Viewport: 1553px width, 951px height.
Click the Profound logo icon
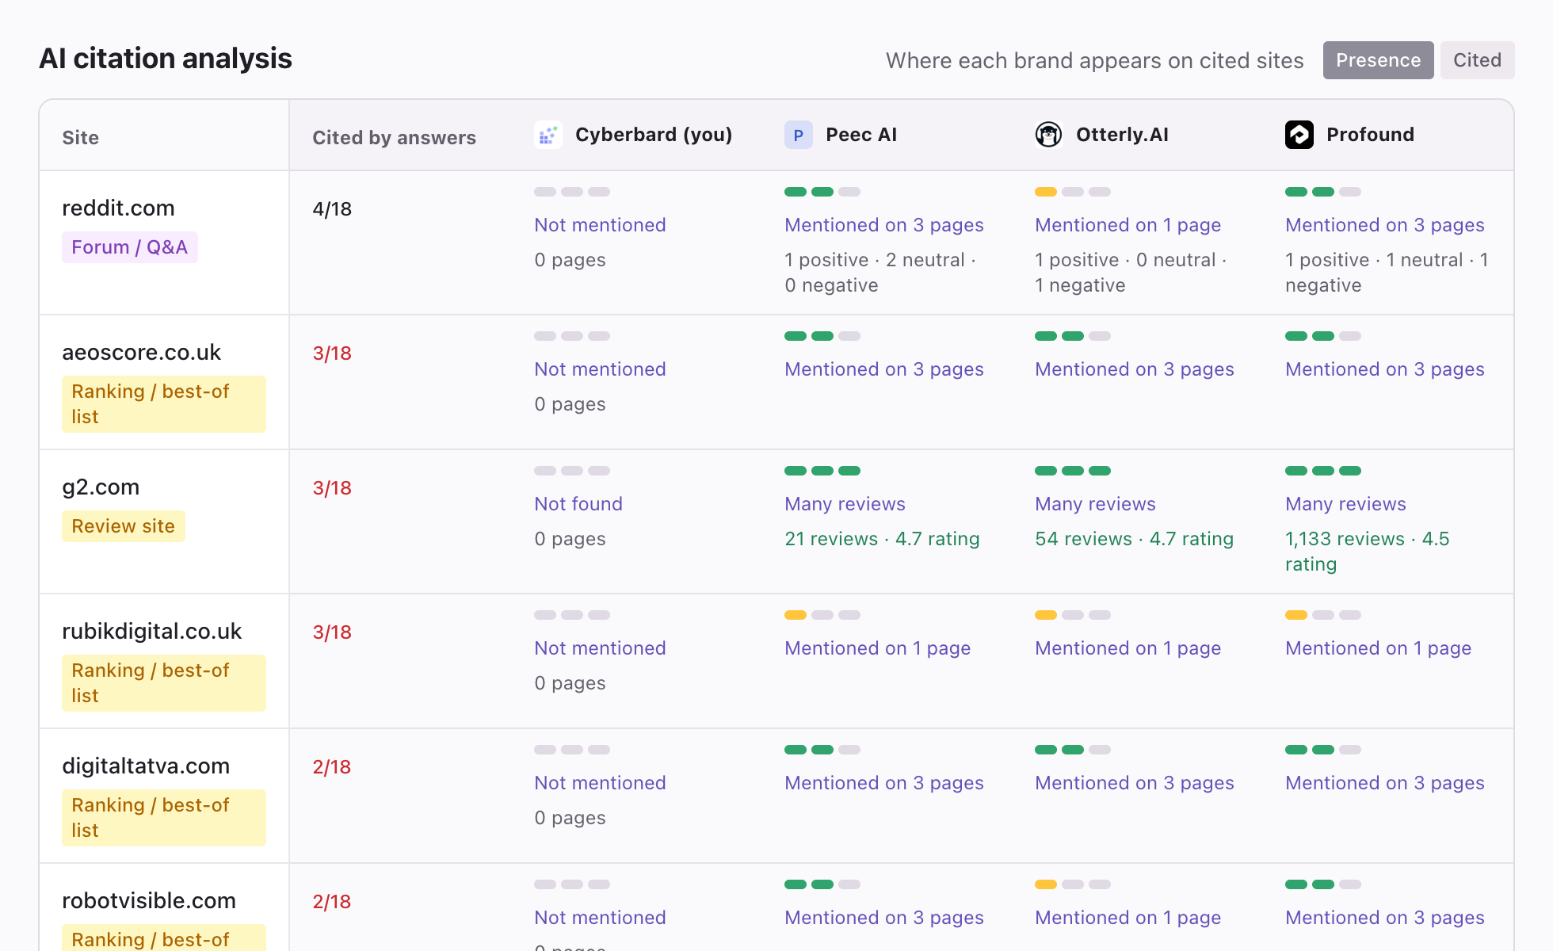click(x=1299, y=135)
